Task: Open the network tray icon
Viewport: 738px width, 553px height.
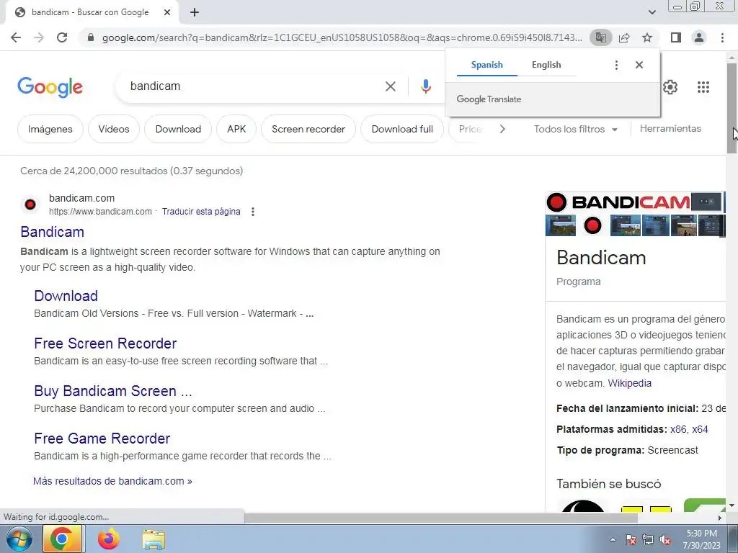Action: pos(648,540)
